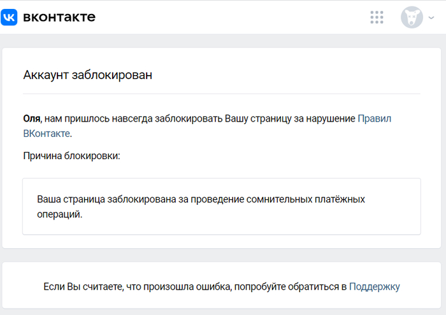Click the Ваша страница заблокирована text
This screenshot has height=315, width=446.
pos(102,199)
